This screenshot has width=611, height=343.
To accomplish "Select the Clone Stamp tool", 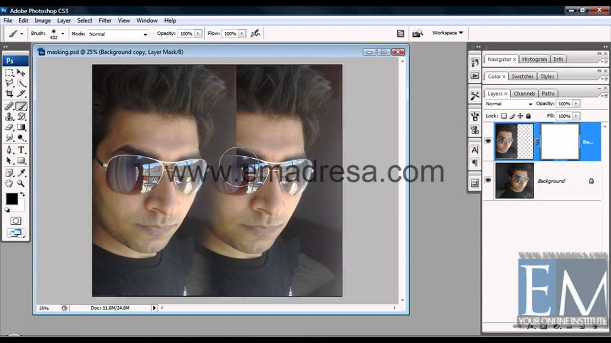I will [x=9, y=117].
